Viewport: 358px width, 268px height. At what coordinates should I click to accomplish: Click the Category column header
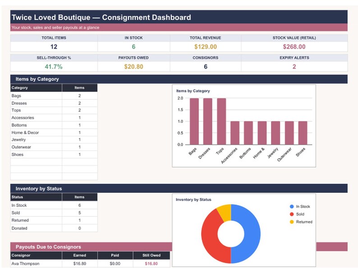coord(36,88)
